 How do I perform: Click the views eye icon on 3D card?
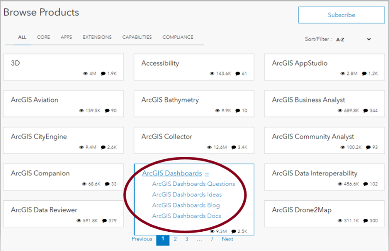(x=85, y=73)
